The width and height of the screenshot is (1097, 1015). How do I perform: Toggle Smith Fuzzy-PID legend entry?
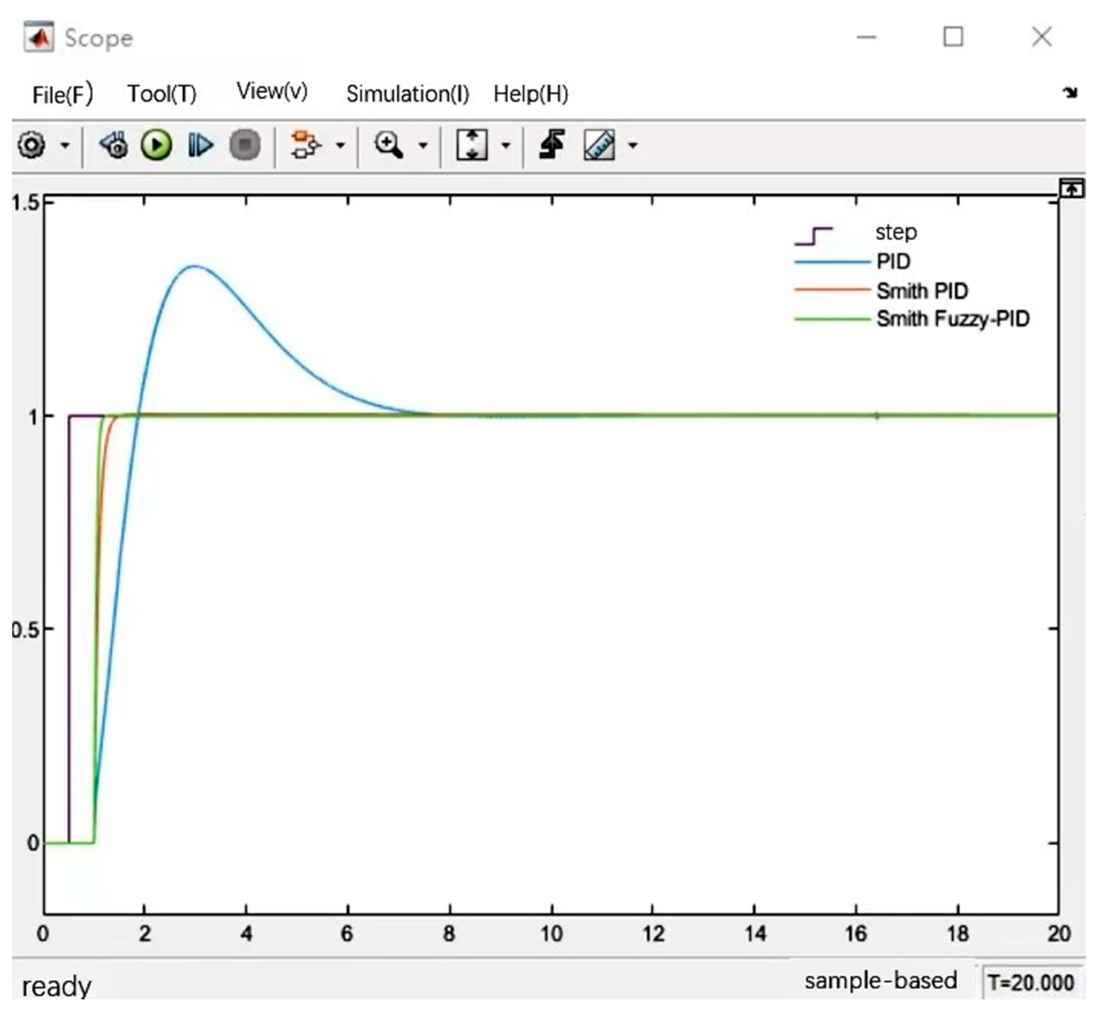coord(952,319)
